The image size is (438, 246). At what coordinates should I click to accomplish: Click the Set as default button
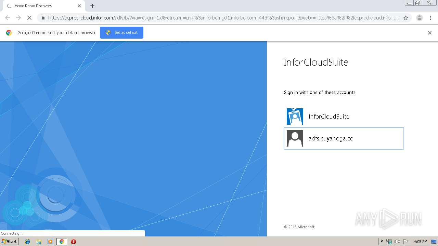click(x=121, y=32)
